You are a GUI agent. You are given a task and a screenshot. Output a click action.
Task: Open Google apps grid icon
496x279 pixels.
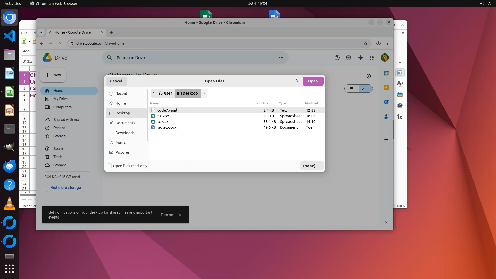[372, 58]
